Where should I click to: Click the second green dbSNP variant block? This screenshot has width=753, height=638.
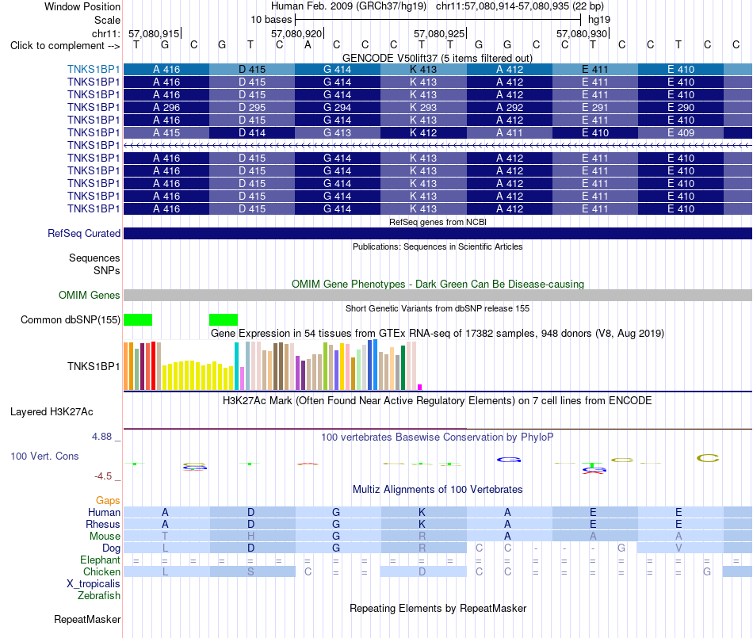(x=224, y=319)
